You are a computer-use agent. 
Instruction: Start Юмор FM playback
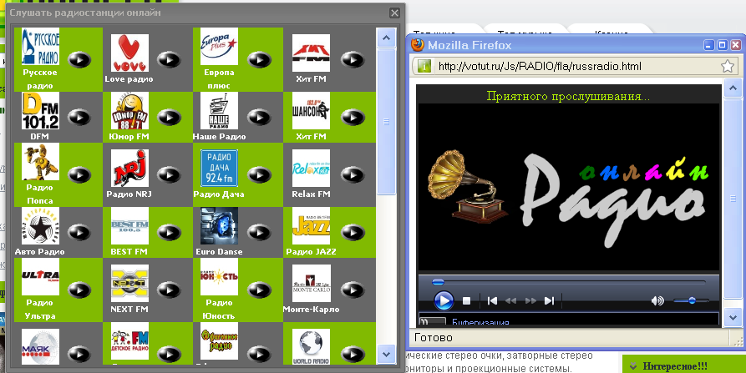[169, 117]
